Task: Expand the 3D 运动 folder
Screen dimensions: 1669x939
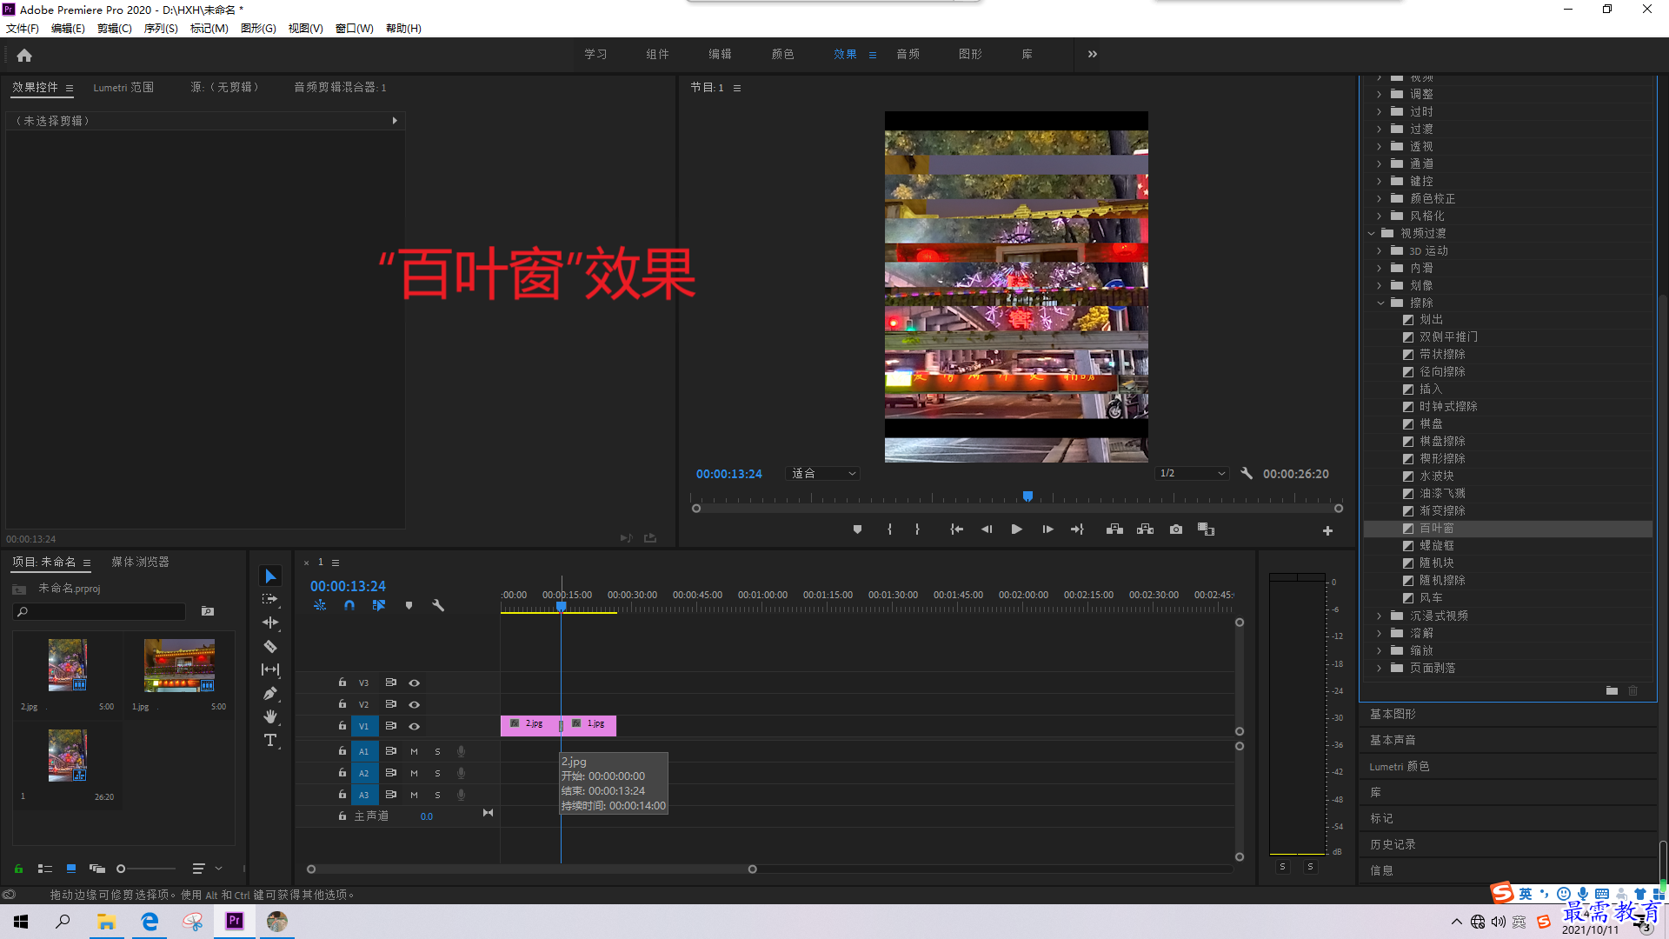Action: point(1380,250)
